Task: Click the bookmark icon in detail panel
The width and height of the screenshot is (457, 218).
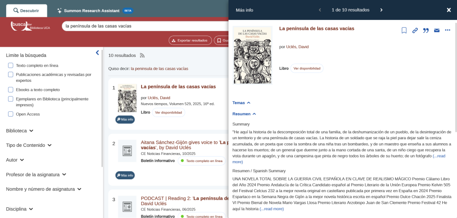Action: point(404,30)
